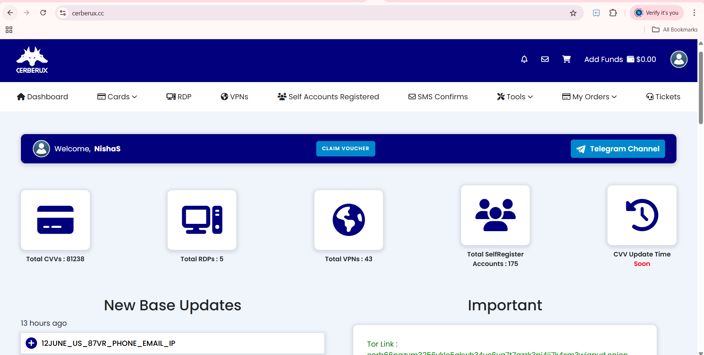Click the browser back arrow
The height and width of the screenshot is (355, 704).
tap(10, 13)
